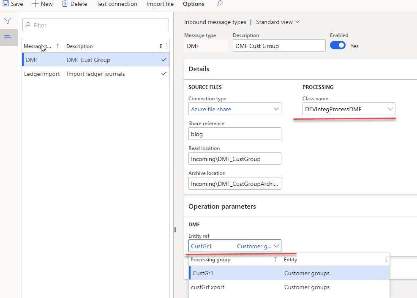Collapse the Details section header
The image size is (417, 298).
[300, 69]
